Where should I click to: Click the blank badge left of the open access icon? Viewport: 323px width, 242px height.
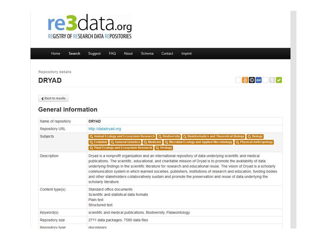pyautogui.click(x=238, y=80)
